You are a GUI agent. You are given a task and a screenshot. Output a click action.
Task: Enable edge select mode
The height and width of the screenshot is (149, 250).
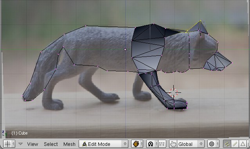pos(235,144)
